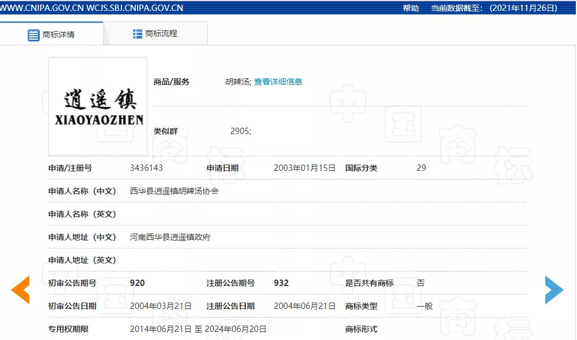Select international class value 29
Viewport: 577px width, 340px height.
[x=422, y=168]
